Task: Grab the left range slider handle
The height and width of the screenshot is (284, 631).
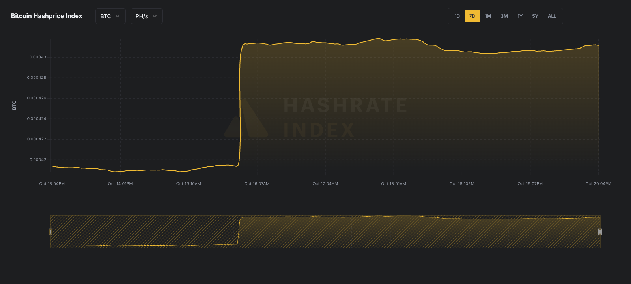Action: (x=50, y=232)
